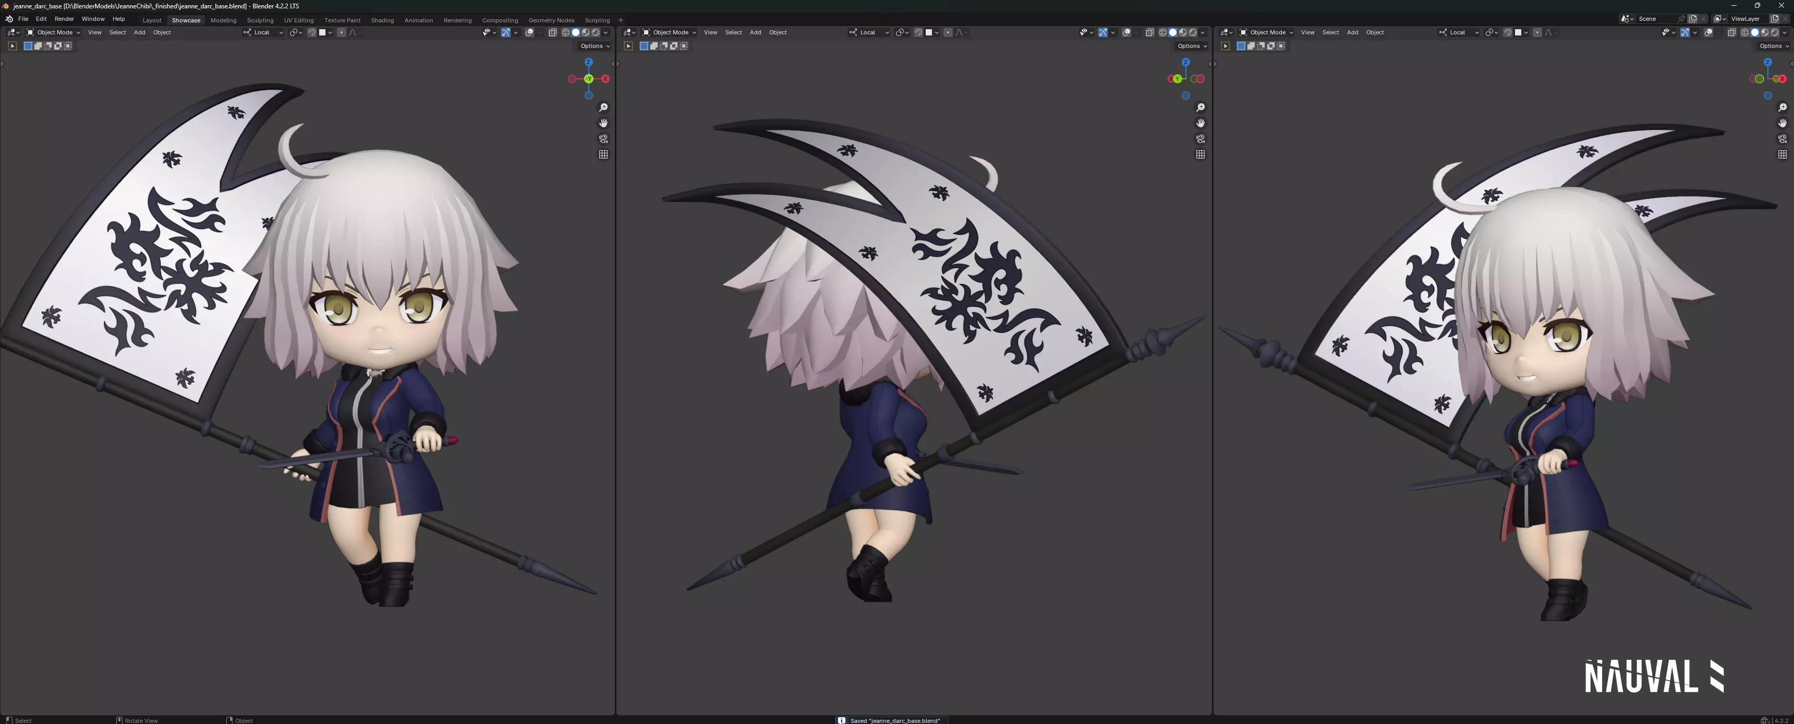Click zoom magnifier icon in middle viewport
1794x724 pixels.
[1200, 107]
